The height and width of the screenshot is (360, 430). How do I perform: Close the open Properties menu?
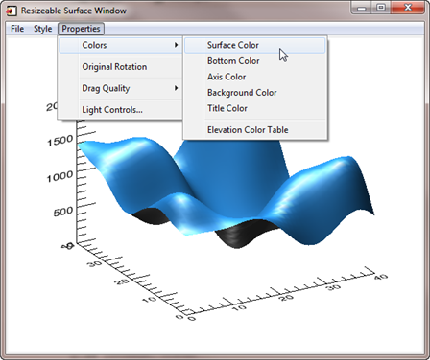(81, 29)
